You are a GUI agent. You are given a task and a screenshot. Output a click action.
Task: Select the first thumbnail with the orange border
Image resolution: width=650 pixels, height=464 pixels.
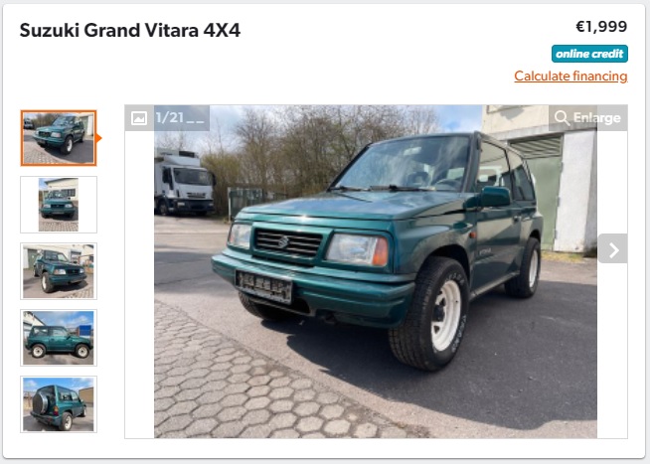click(59, 138)
